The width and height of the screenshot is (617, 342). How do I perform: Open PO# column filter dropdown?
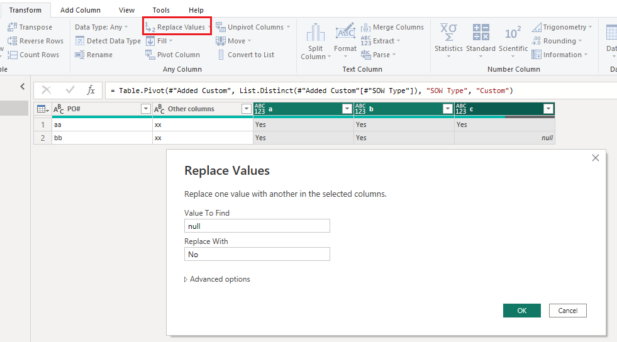click(145, 109)
